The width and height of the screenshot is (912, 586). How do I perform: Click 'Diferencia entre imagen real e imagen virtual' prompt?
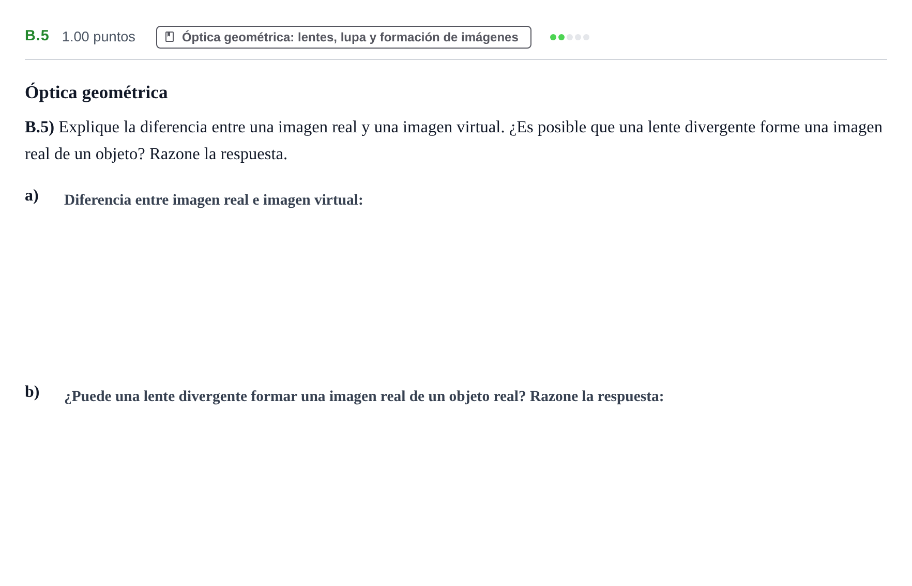(214, 200)
